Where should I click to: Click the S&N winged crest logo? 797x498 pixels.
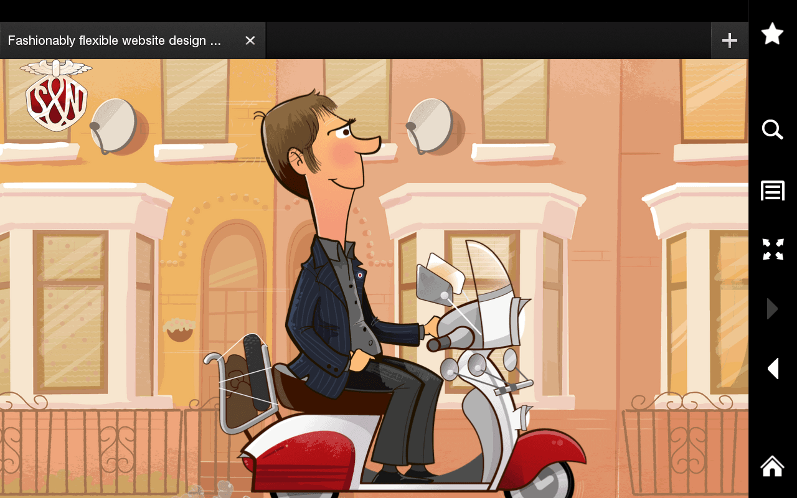(x=56, y=95)
